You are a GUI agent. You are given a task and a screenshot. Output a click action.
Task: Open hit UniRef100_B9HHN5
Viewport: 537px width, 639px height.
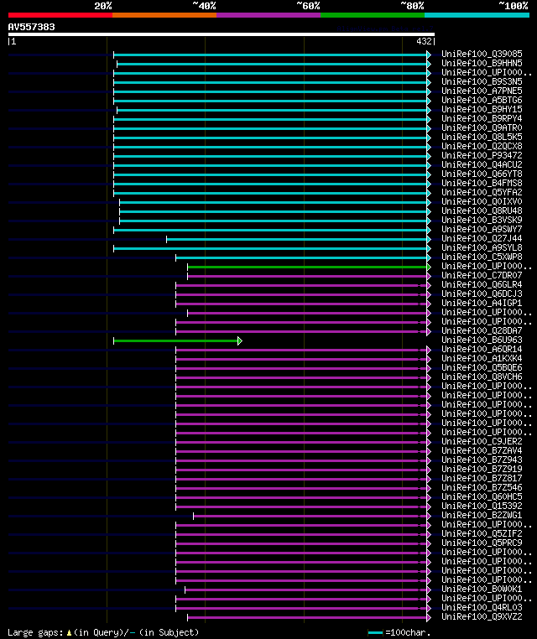pos(482,63)
